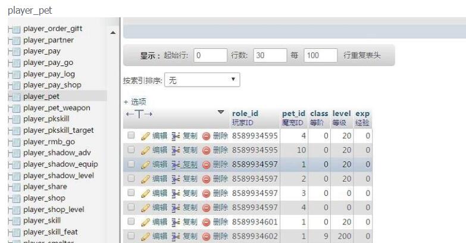This screenshot has width=466, height=243.
Task: Sort by the level column header
Action: pyautogui.click(x=342, y=113)
